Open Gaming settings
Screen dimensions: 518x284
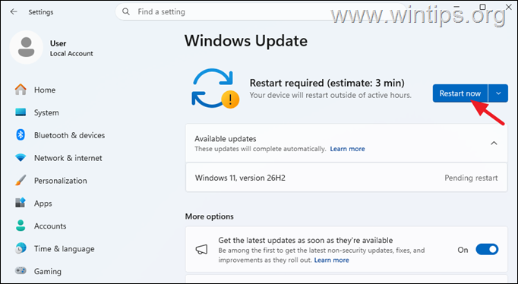click(48, 271)
